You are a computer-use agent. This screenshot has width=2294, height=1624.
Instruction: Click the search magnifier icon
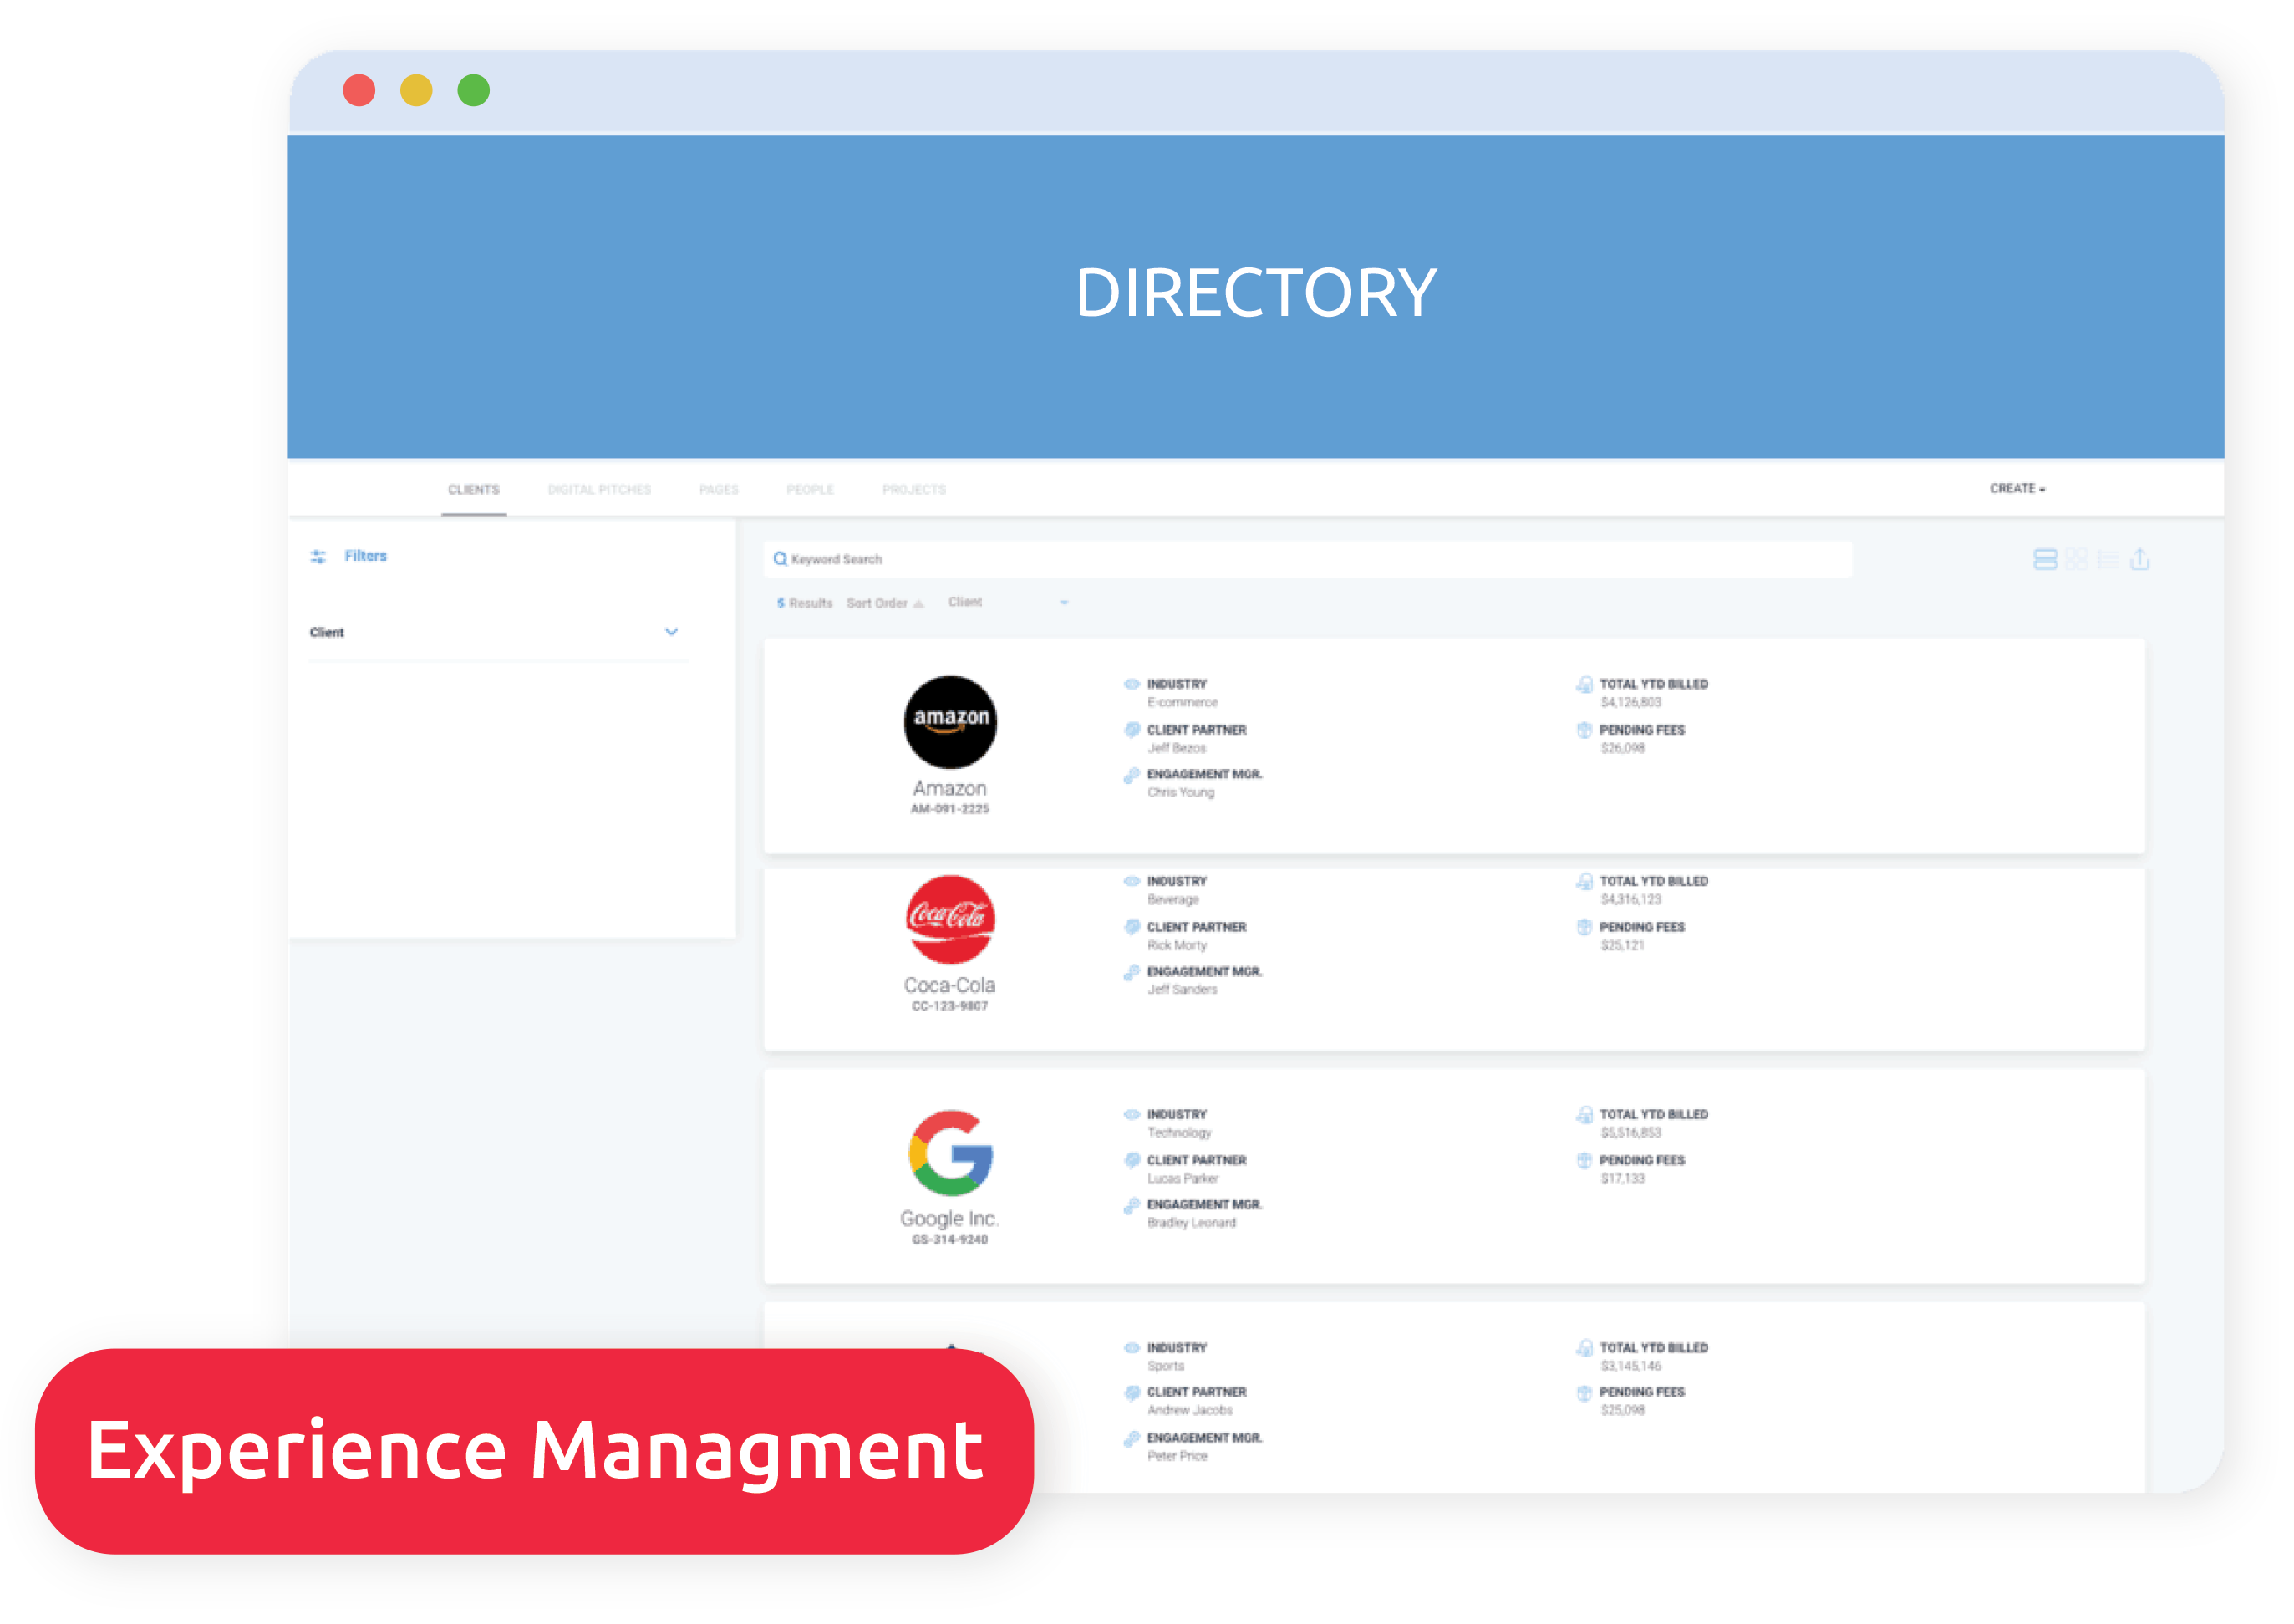pyautogui.click(x=780, y=559)
